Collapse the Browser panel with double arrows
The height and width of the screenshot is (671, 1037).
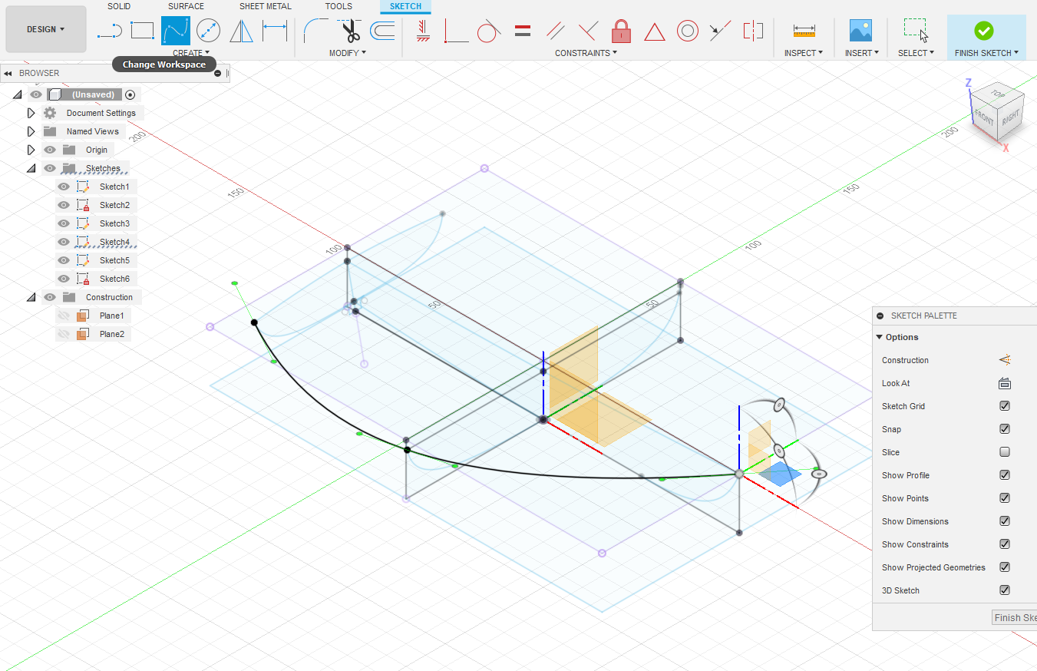click(8, 74)
